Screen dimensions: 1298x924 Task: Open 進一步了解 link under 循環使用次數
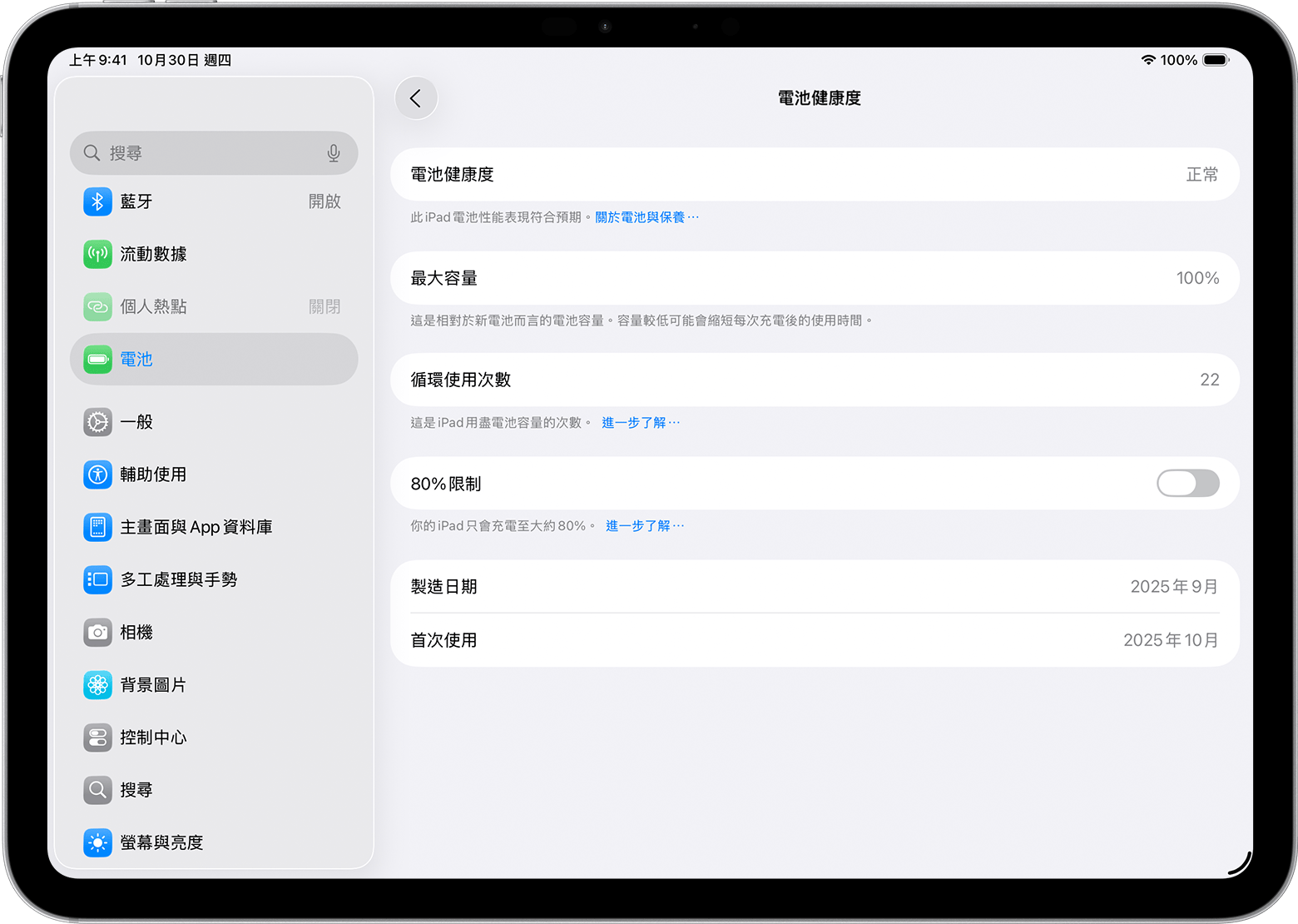tap(641, 423)
